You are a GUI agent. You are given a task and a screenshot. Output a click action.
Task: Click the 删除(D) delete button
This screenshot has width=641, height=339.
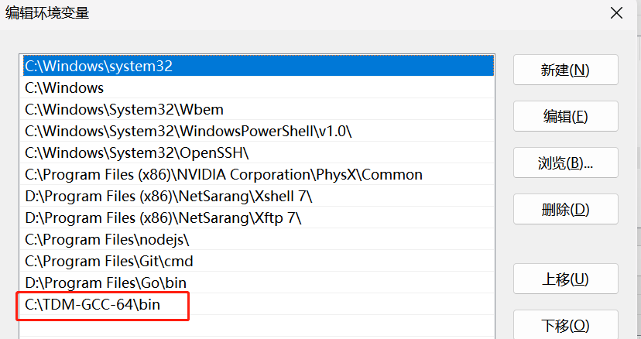(565, 210)
